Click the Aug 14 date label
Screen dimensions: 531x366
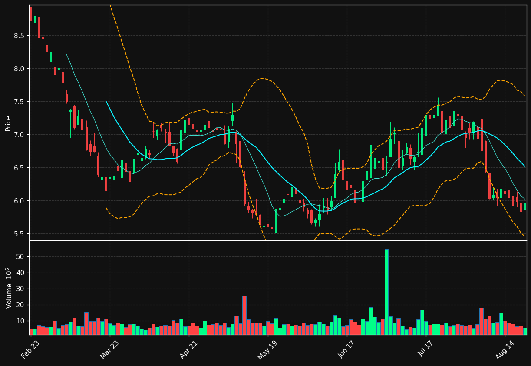[505, 349]
